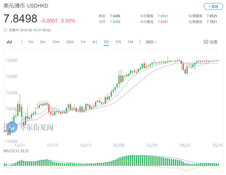Image resolution: width=226 pixels, height=175 pixels.
Task: Click the 04/23 date marker
Action: coord(185,145)
